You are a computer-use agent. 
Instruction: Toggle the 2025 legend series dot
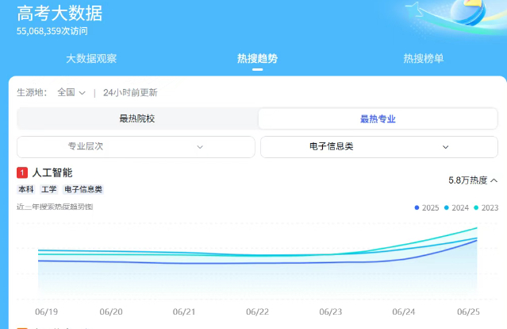[x=417, y=207]
